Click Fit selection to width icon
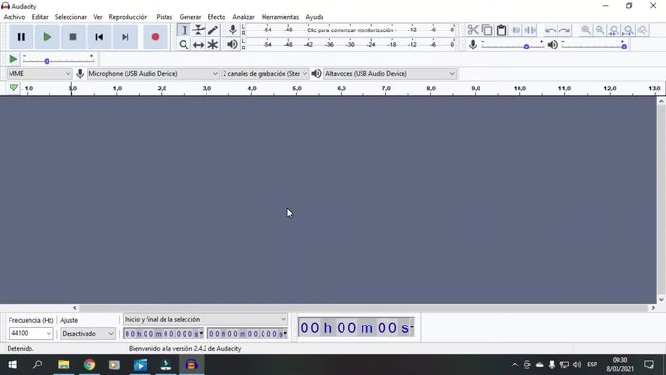Image resolution: width=666 pixels, height=375 pixels. tap(614, 30)
